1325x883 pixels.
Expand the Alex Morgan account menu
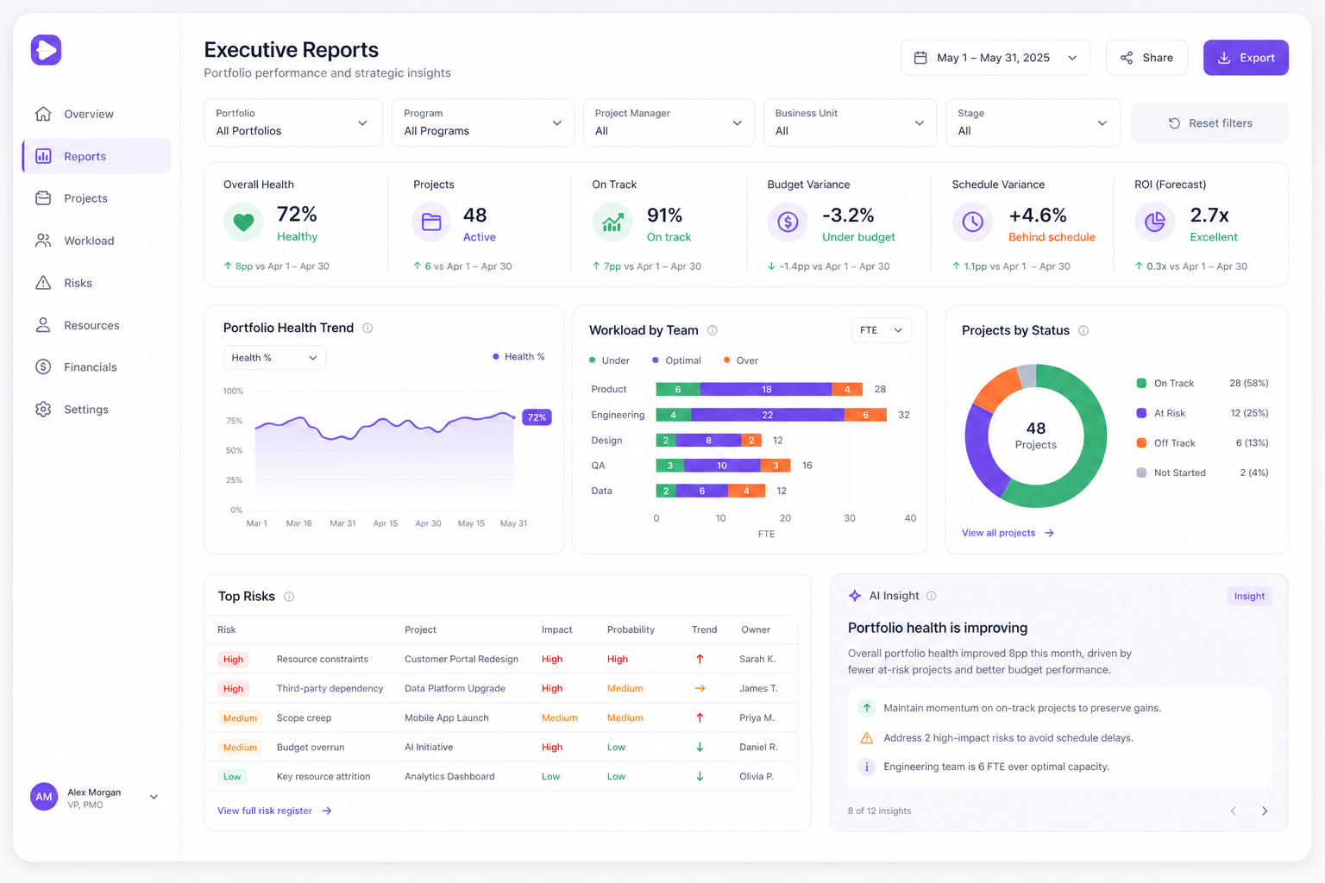click(x=154, y=797)
